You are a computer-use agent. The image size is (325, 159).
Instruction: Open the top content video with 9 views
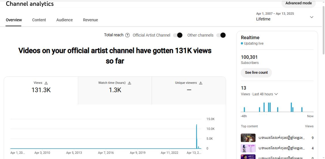(277, 138)
